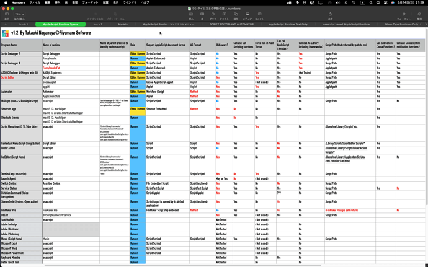Viewport: 428px width, 267px height.
Task: Select the 'BBScriptRunnerXPCService' cell
Action: coord(71,215)
